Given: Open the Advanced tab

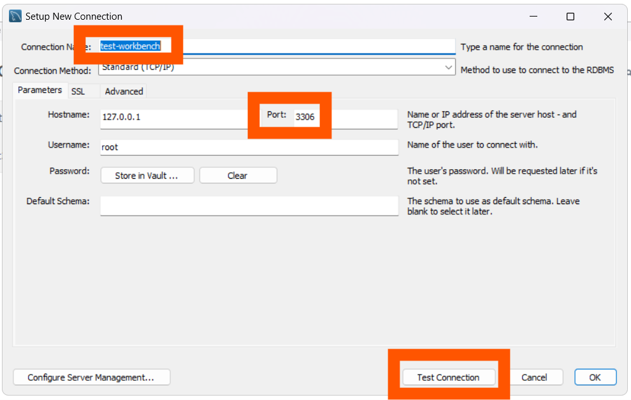Looking at the screenshot, I should click(124, 92).
